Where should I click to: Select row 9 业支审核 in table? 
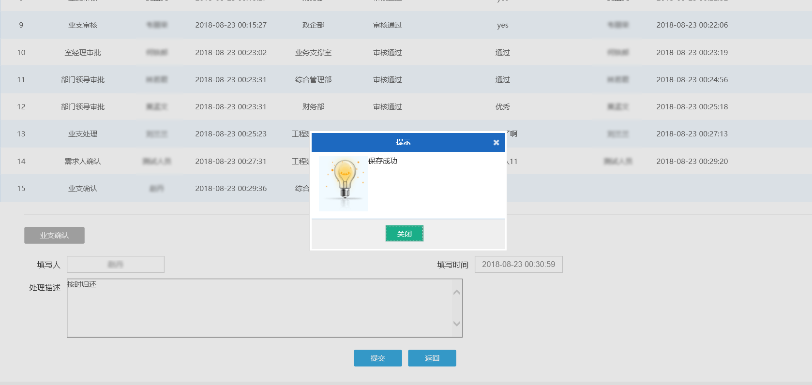point(83,25)
